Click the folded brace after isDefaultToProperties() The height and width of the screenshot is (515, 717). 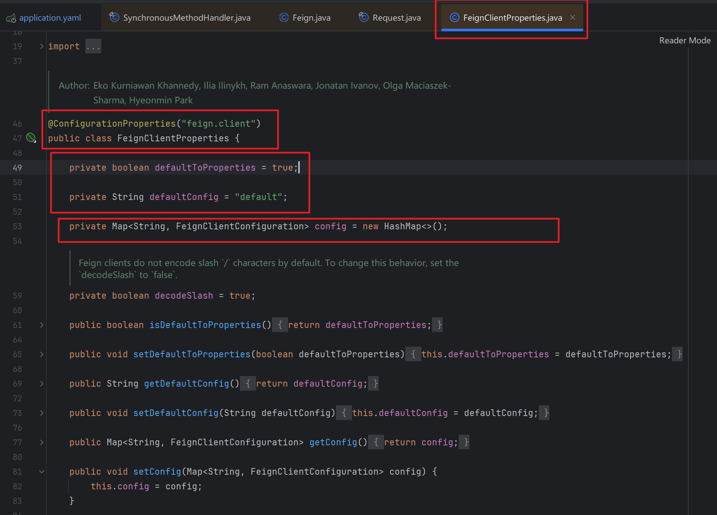[x=280, y=325]
